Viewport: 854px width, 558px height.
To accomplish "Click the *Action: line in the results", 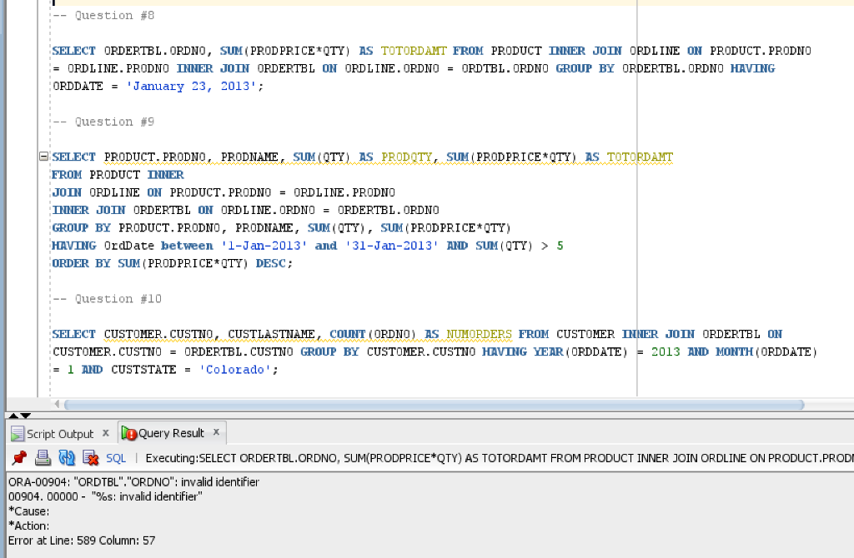I will click(x=29, y=526).
